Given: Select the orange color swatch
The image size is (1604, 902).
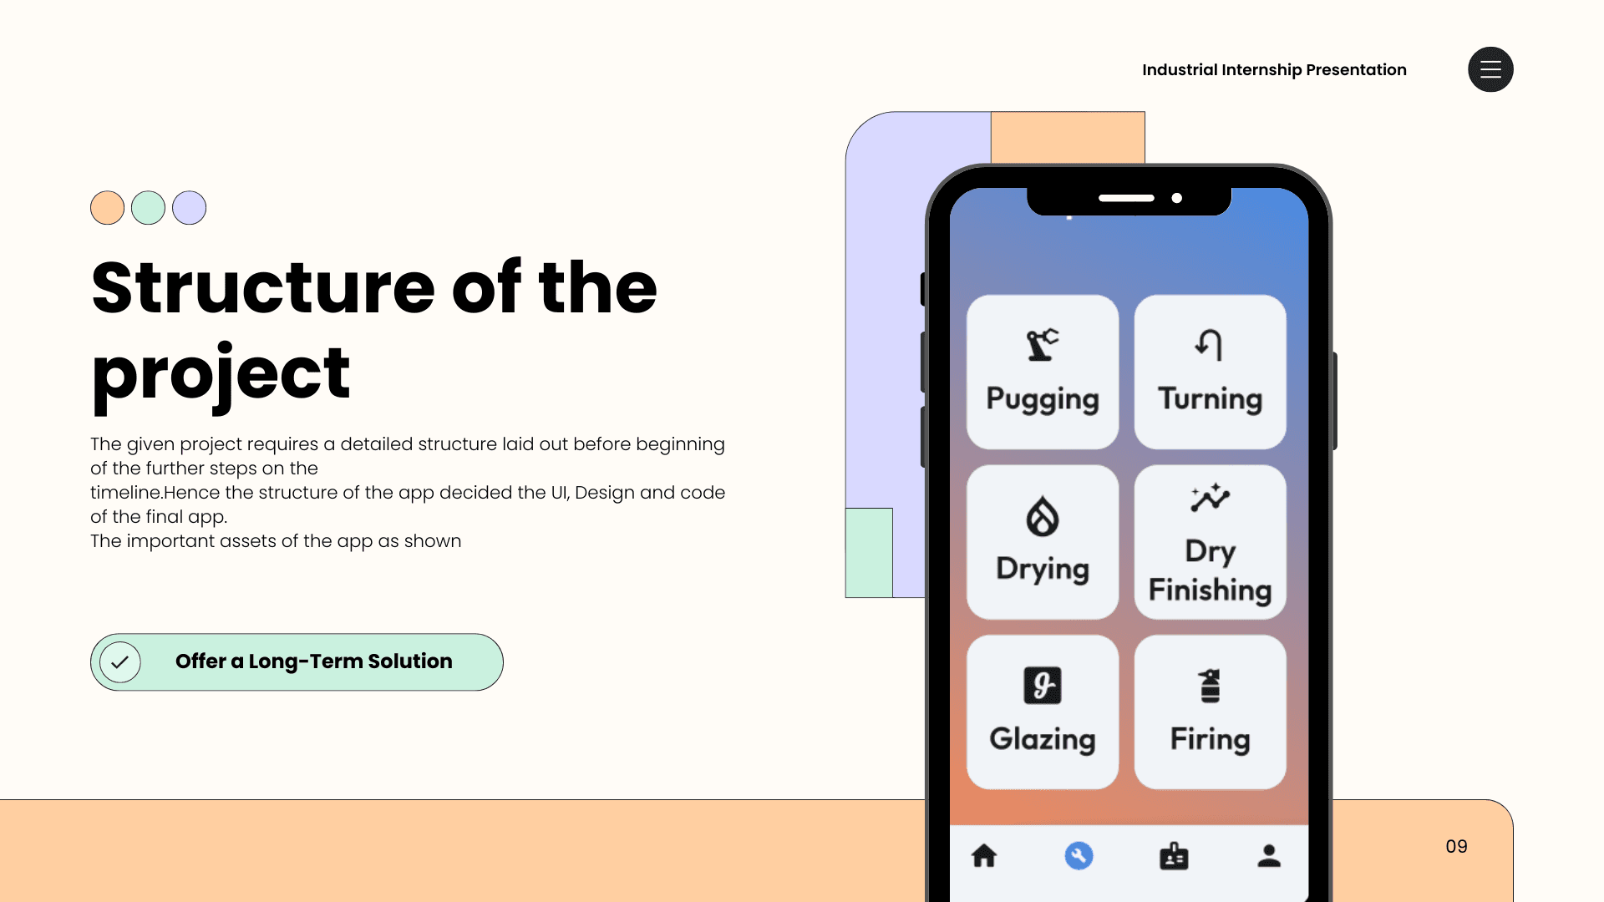Looking at the screenshot, I should coord(107,207).
